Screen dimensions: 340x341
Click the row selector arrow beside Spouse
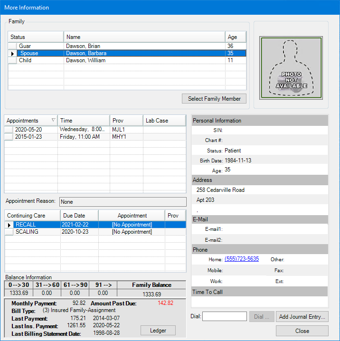(13, 54)
